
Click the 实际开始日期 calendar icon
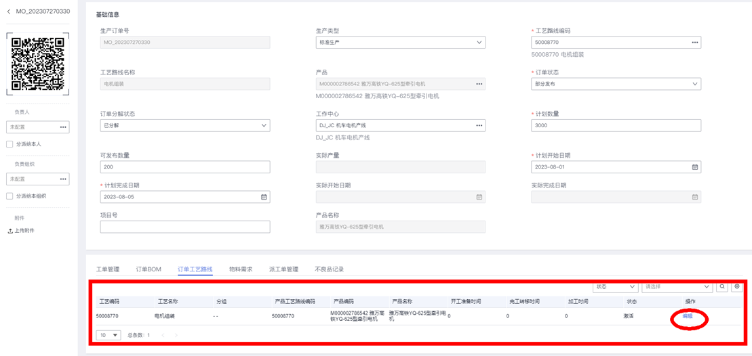(479, 197)
